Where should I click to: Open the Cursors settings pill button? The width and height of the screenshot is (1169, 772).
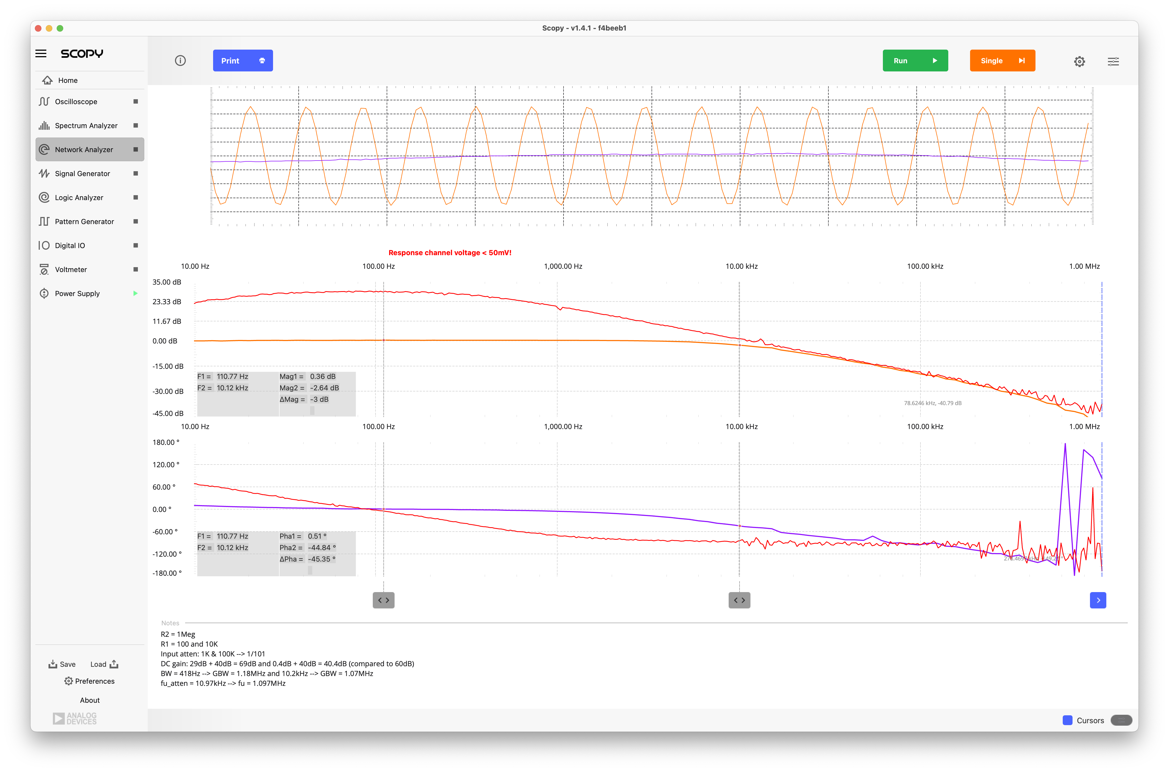[x=1121, y=720]
